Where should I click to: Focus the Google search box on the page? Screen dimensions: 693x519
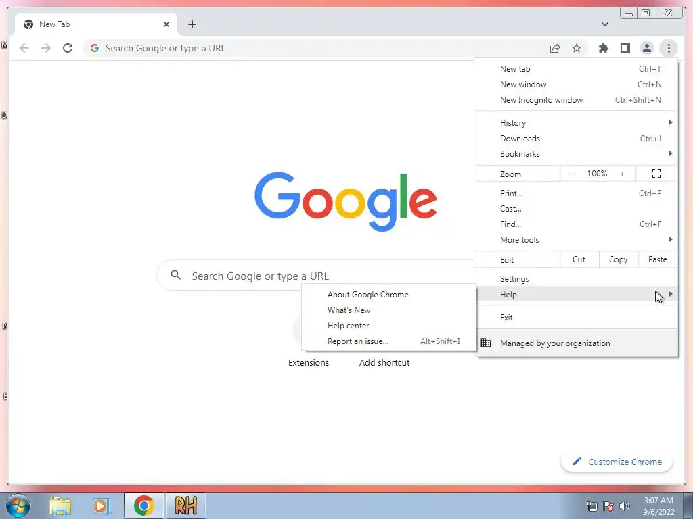point(315,276)
